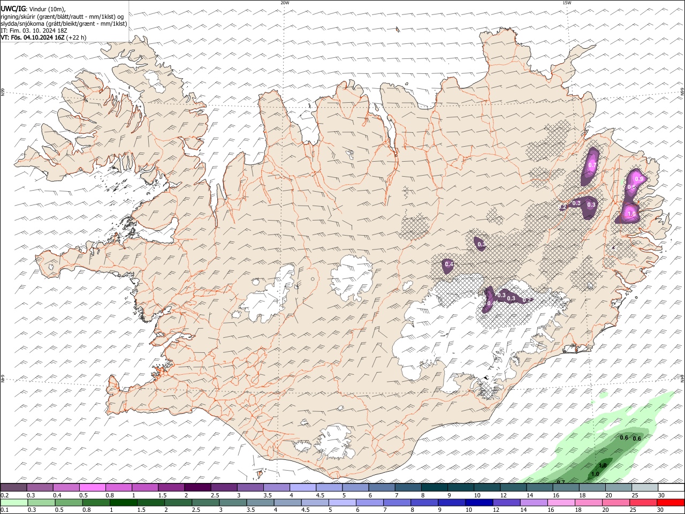Pick the light lavender 4.5 swatch, upper legend row
This screenshot has width=685, height=514.
329,487
